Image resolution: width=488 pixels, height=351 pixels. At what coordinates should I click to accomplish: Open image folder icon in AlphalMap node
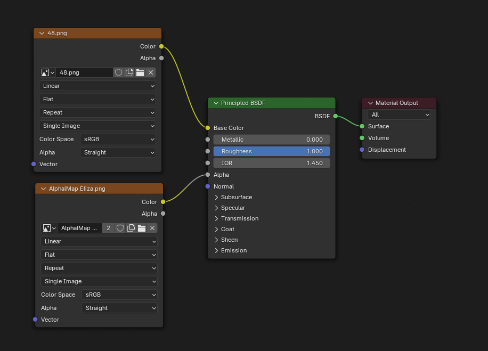pyautogui.click(x=142, y=228)
